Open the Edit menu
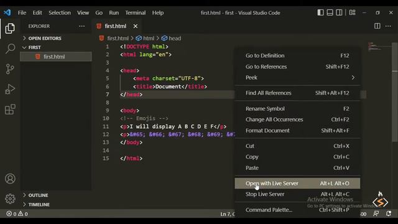This screenshot has width=398, height=224. [37, 12]
